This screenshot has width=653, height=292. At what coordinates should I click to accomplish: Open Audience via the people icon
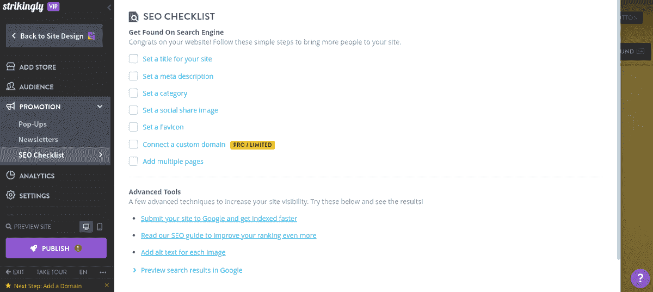tap(10, 86)
